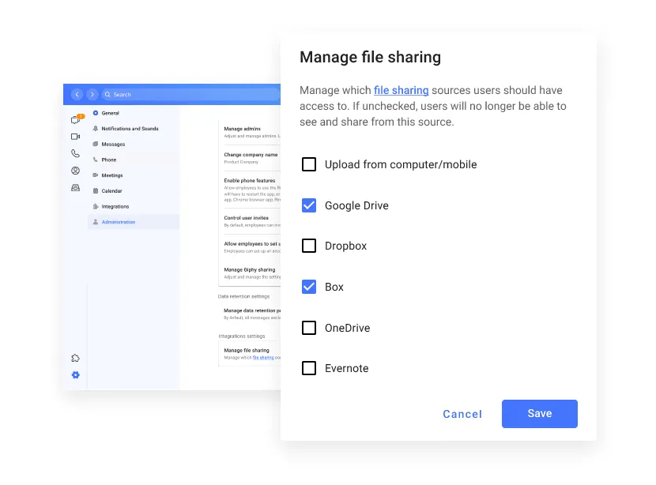The height and width of the screenshot is (485, 656).
Task: Go forward with the right arrow button
Action: (92, 95)
